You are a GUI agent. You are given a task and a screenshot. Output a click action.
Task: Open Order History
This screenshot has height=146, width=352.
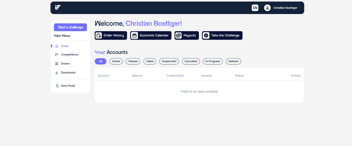[111, 35]
